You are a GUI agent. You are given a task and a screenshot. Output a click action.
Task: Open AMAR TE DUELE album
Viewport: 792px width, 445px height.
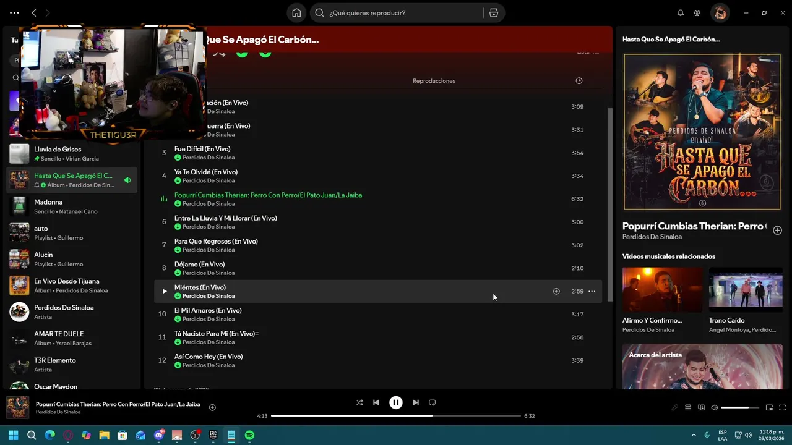click(x=72, y=338)
